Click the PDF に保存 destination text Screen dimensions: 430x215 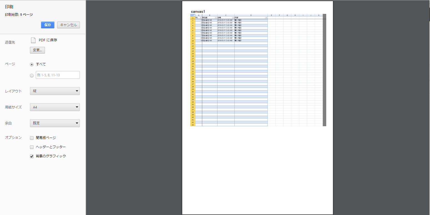pos(48,40)
